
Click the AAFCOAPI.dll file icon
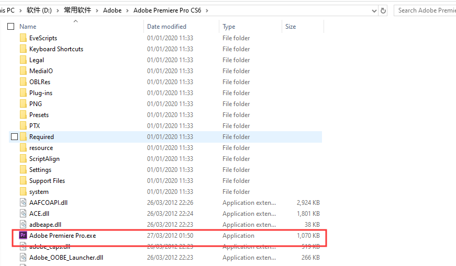[23, 202]
